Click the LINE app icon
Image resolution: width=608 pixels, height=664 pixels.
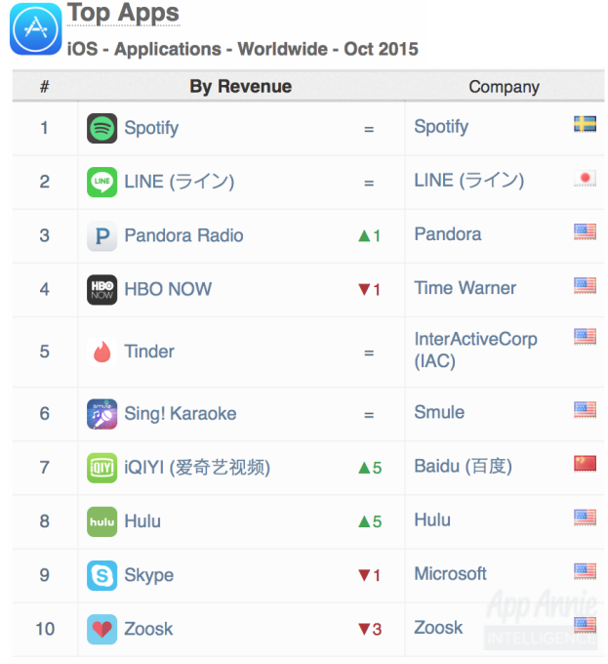(x=101, y=182)
